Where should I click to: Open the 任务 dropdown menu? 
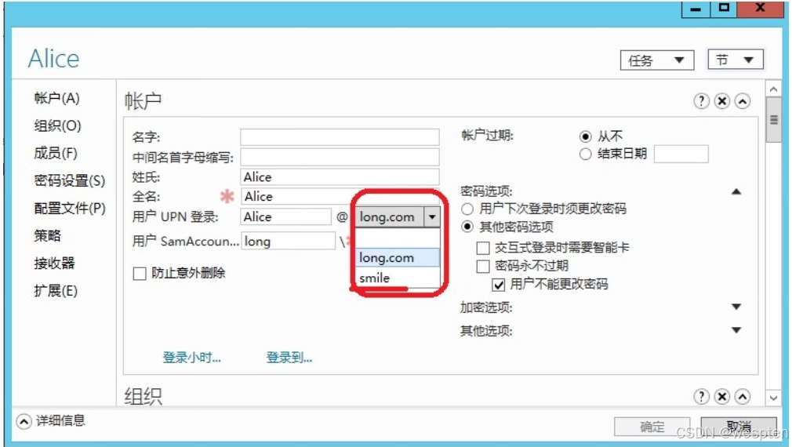click(x=656, y=60)
